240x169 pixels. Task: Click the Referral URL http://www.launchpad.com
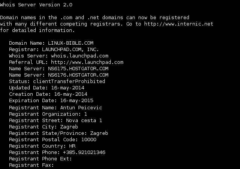pyautogui.click(x=87, y=62)
